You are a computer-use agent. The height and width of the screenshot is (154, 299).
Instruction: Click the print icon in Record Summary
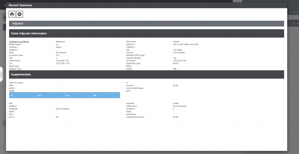coord(12,14)
